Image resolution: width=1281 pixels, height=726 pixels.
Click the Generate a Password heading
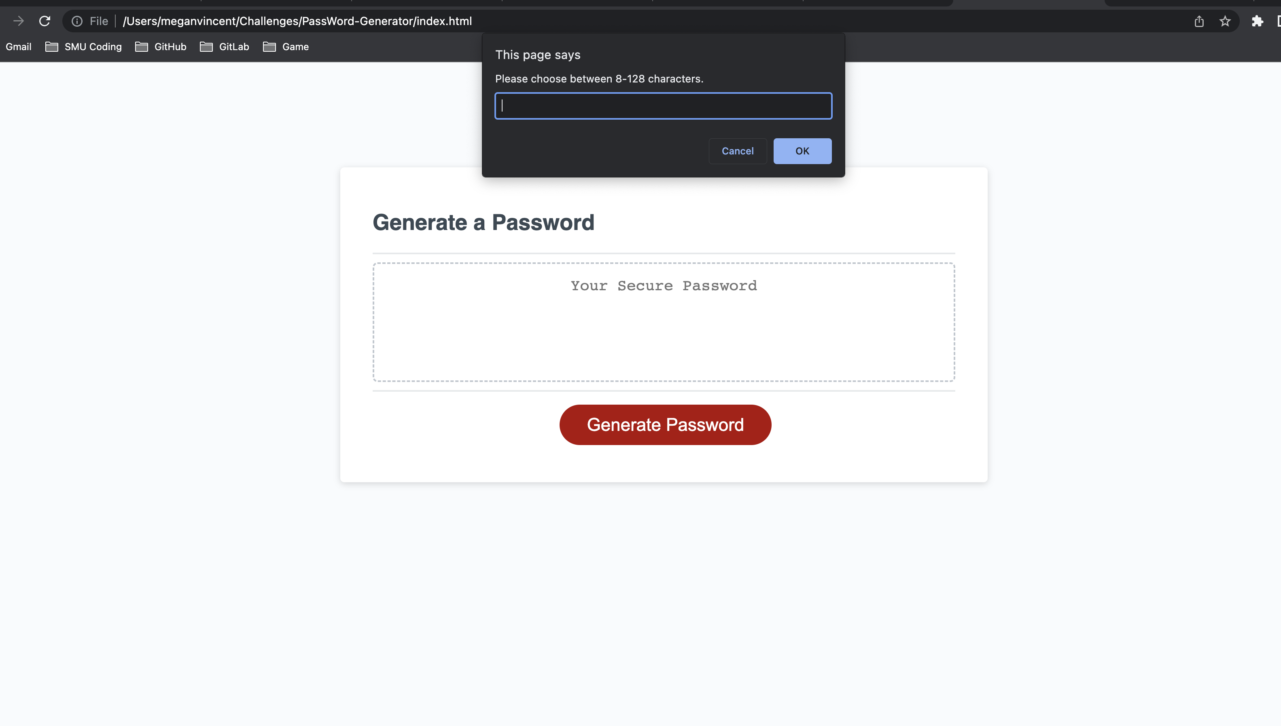pyautogui.click(x=483, y=222)
